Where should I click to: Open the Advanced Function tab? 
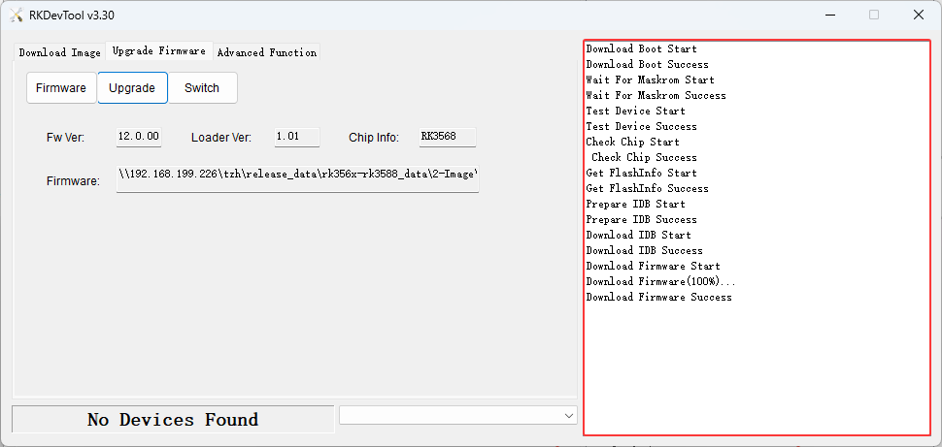[266, 52]
